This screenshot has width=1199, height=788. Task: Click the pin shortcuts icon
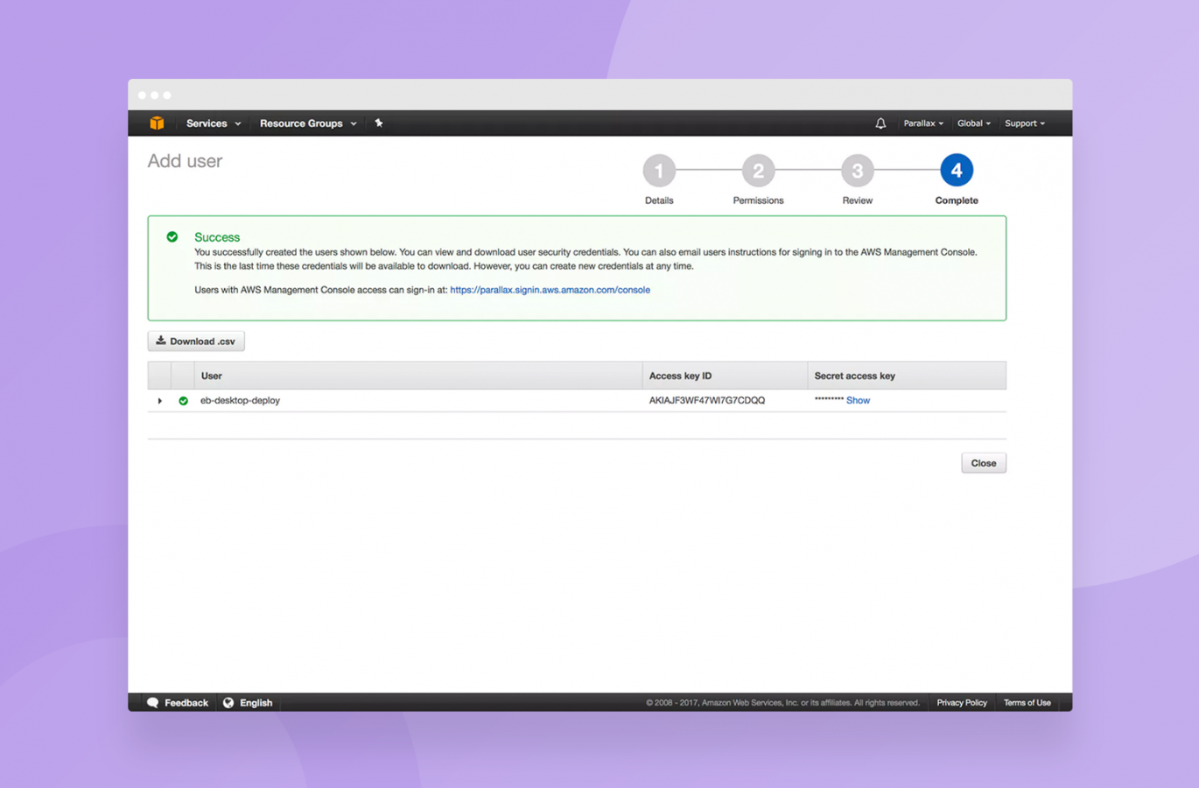click(x=379, y=123)
